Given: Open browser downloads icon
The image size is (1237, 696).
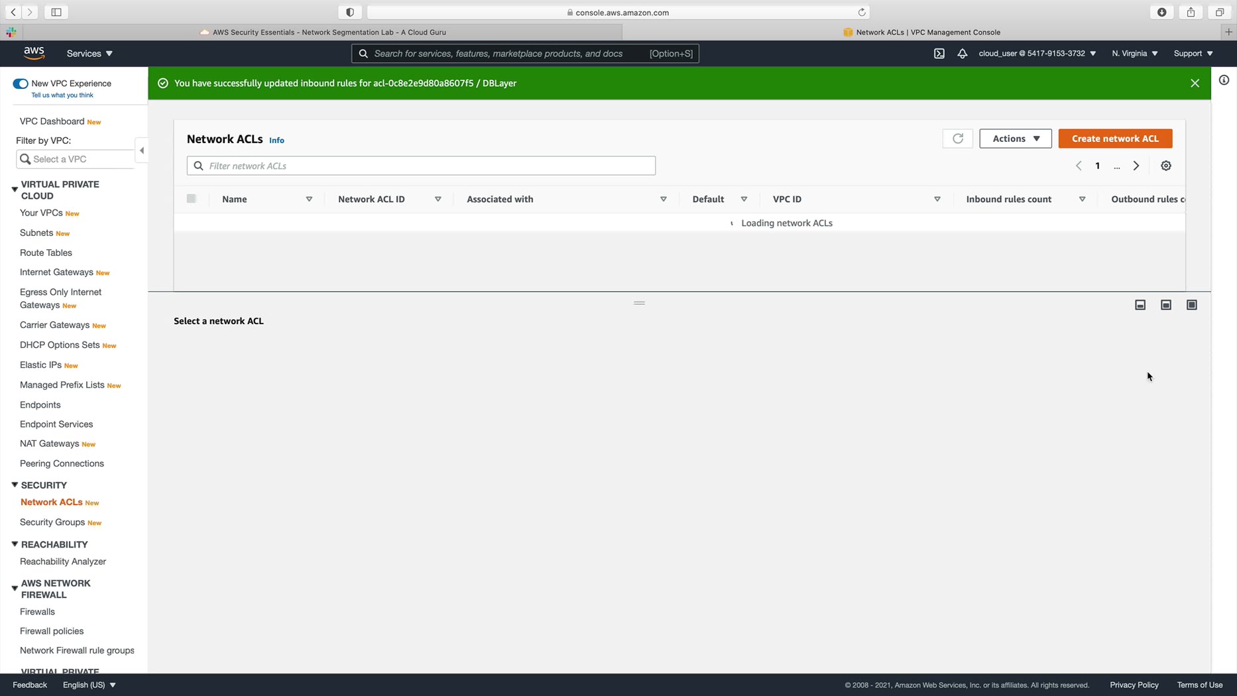Looking at the screenshot, I should [x=1161, y=12].
